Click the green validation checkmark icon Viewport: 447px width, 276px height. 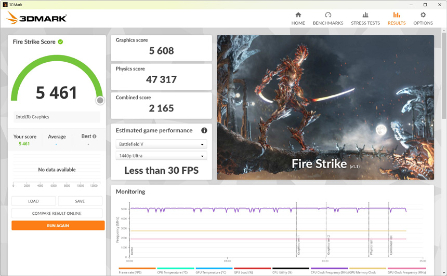(60, 42)
